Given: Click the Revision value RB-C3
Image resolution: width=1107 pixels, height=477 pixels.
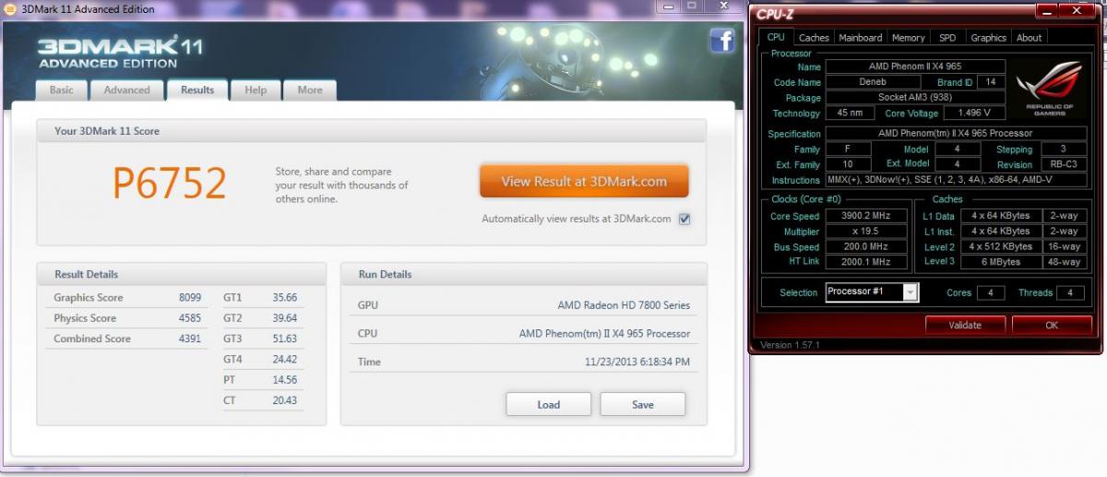Looking at the screenshot, I should 1064,164.
